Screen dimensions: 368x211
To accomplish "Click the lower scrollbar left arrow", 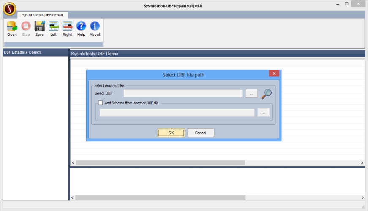I will (73, 197).
